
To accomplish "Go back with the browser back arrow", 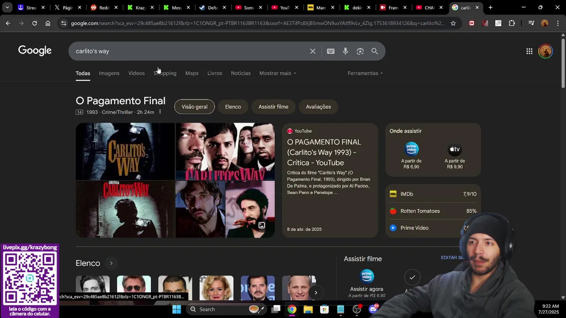I will pos(8,23).
